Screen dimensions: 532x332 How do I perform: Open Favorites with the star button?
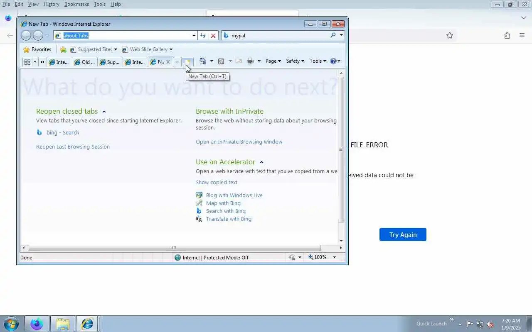tap(37, 49)
